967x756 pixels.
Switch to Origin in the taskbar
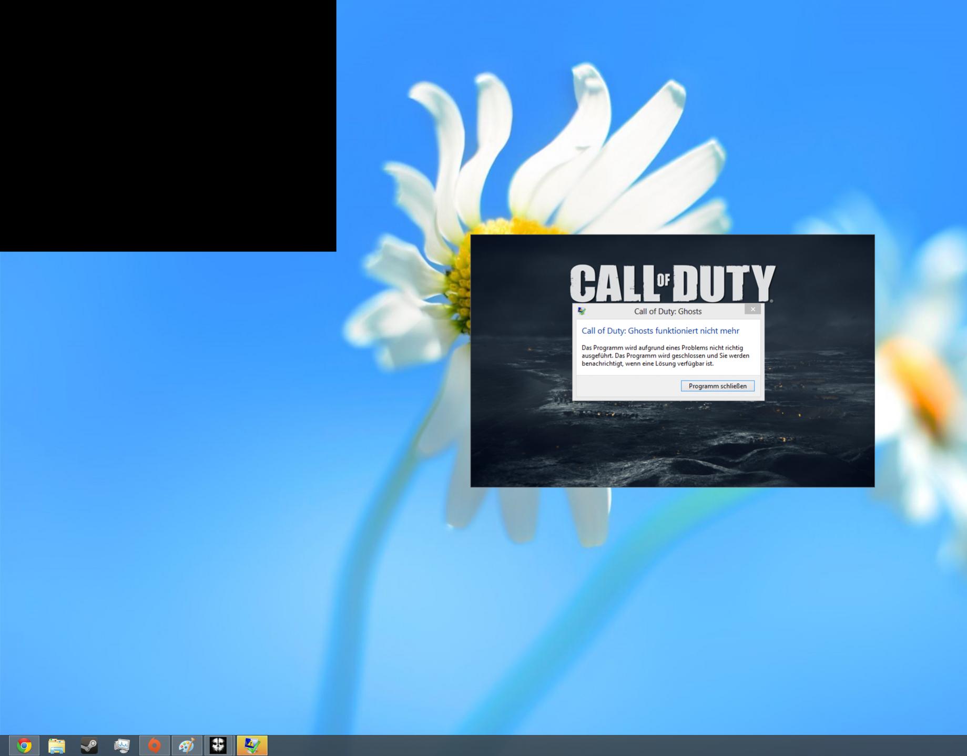click(x=154, y=745)
